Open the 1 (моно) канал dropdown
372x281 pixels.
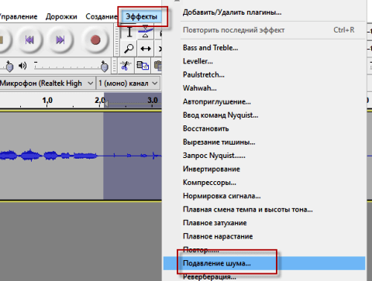coord(128,84)
